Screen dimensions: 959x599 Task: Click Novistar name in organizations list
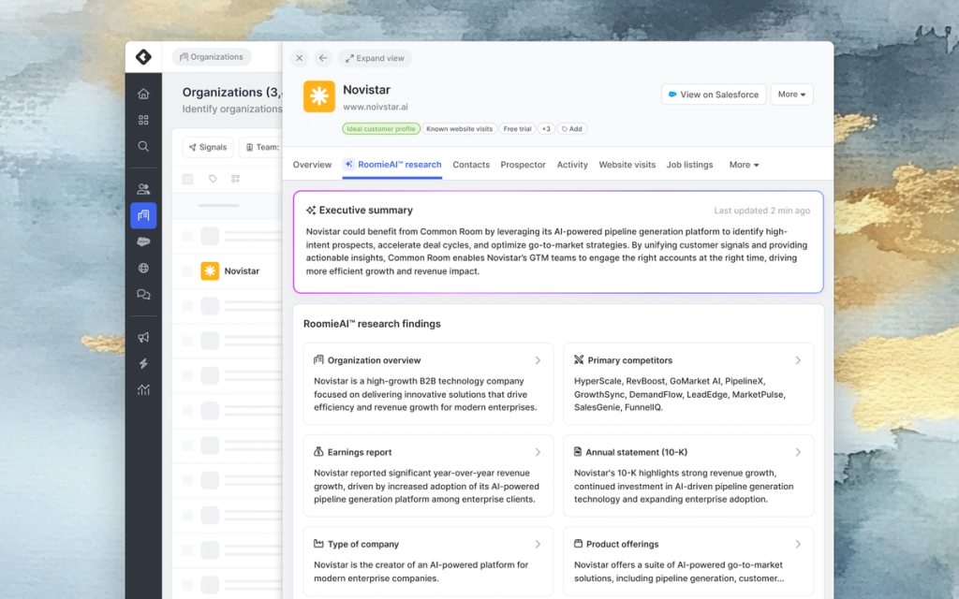click(x=242, y=270)
